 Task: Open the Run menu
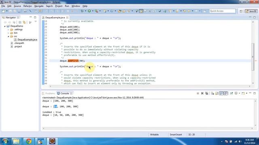pos(67,6)
